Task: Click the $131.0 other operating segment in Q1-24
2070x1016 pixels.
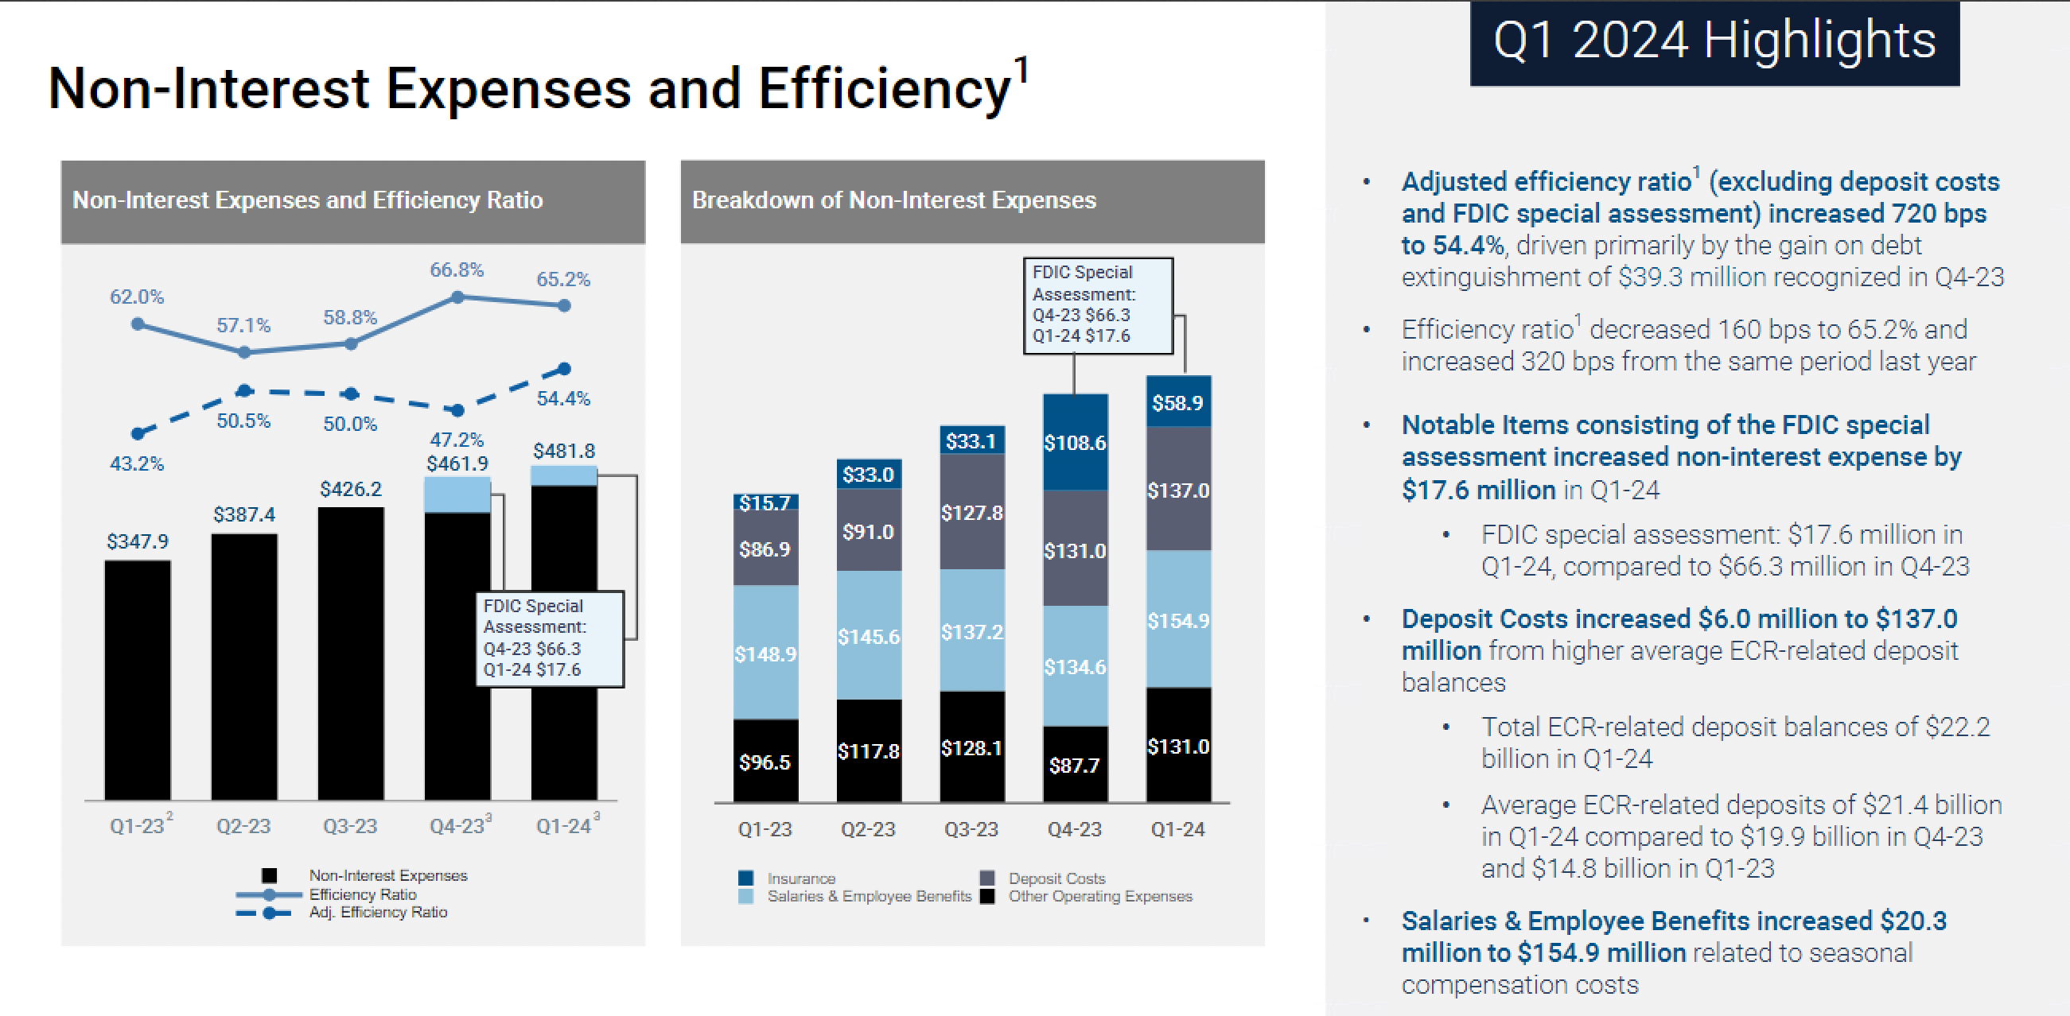Action: [x=1179, y=746]
